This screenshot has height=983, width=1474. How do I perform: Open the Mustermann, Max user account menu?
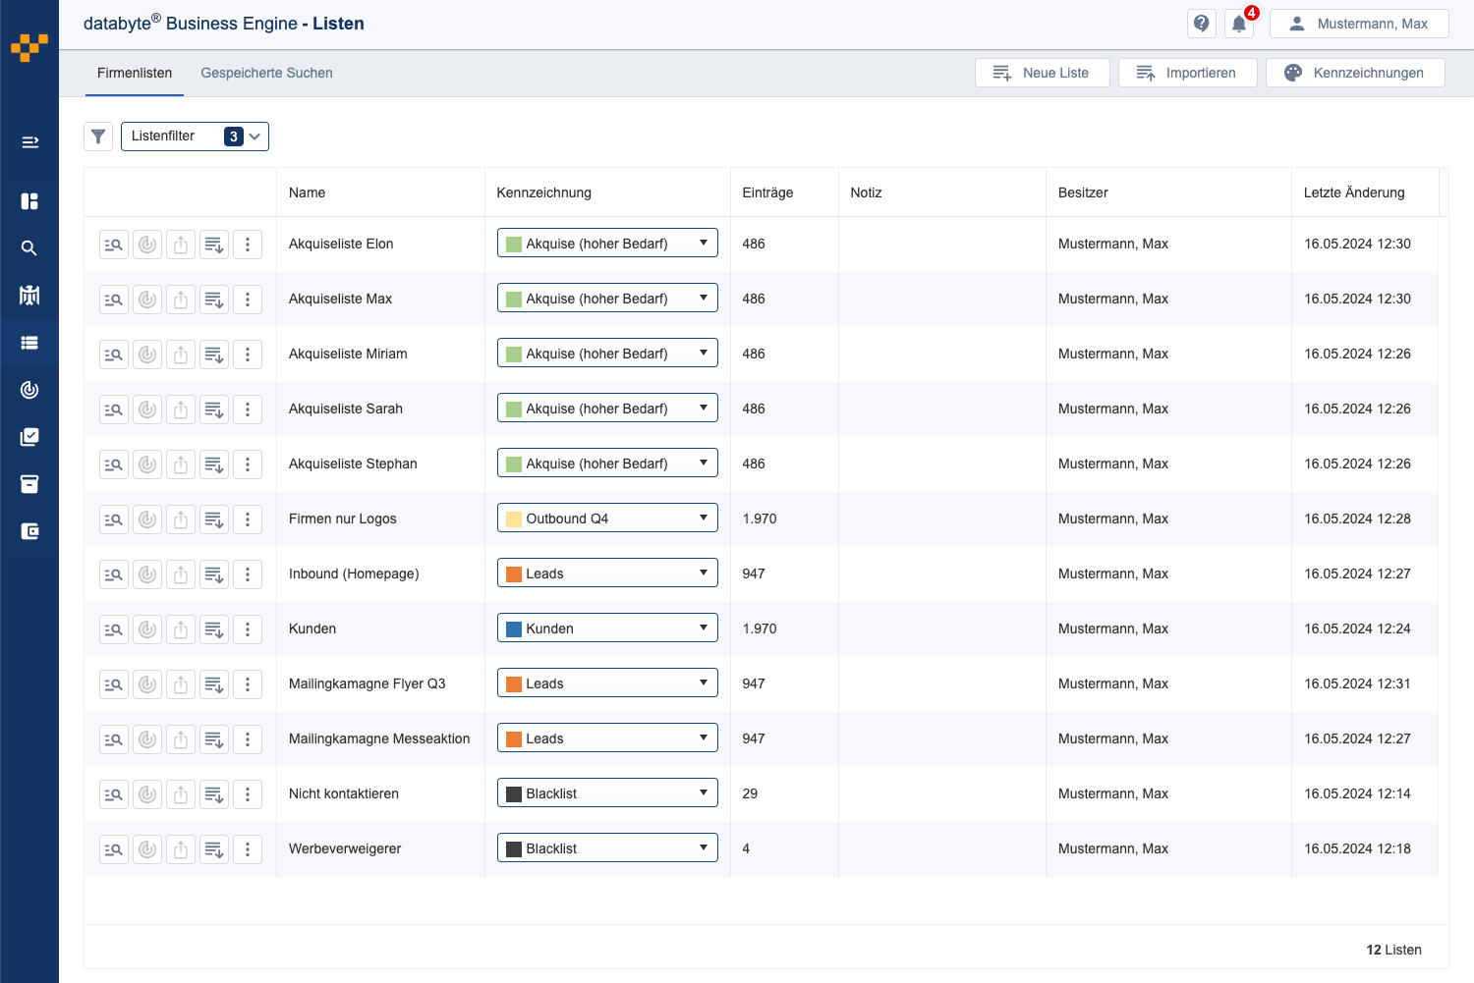1359,23
